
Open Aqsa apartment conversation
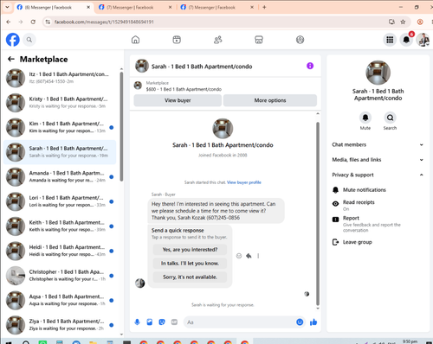pyautogui.click(x=60, y=300)
